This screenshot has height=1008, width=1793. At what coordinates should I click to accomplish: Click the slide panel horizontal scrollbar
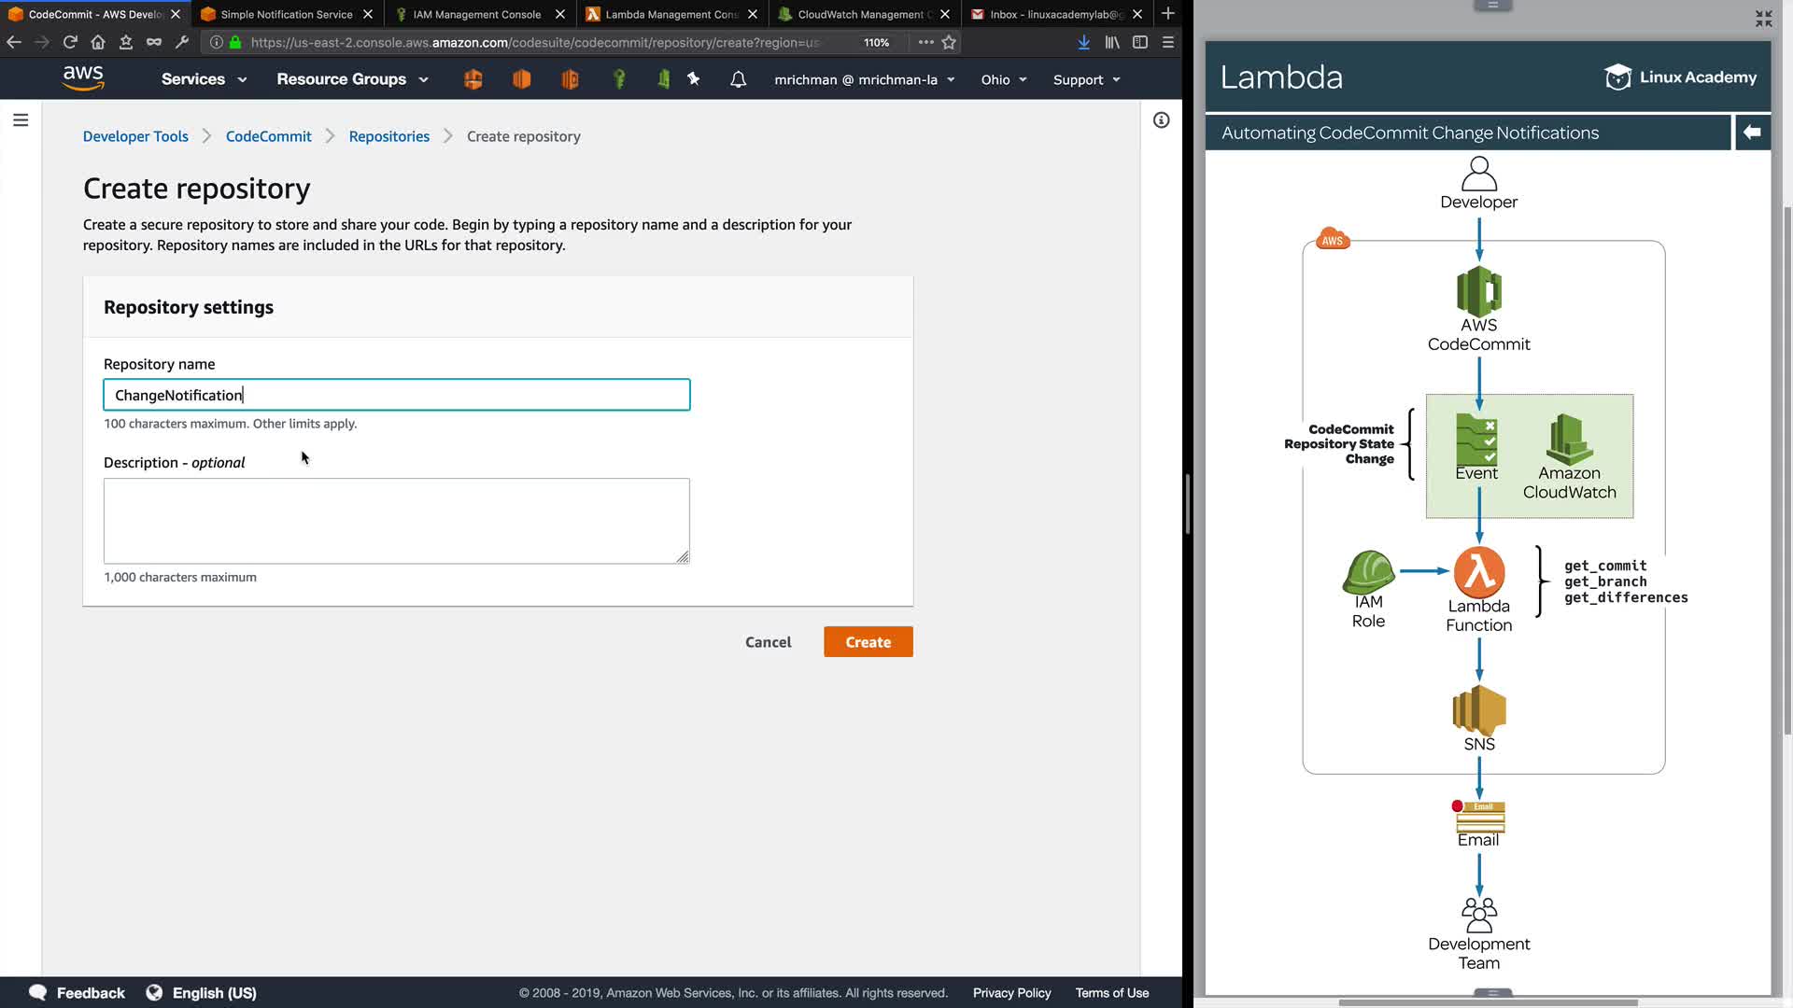[1488, 1002]
